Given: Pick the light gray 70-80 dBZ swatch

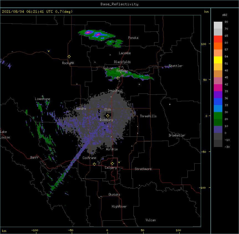Looking at the screenshot, I should tap(218, 25).
